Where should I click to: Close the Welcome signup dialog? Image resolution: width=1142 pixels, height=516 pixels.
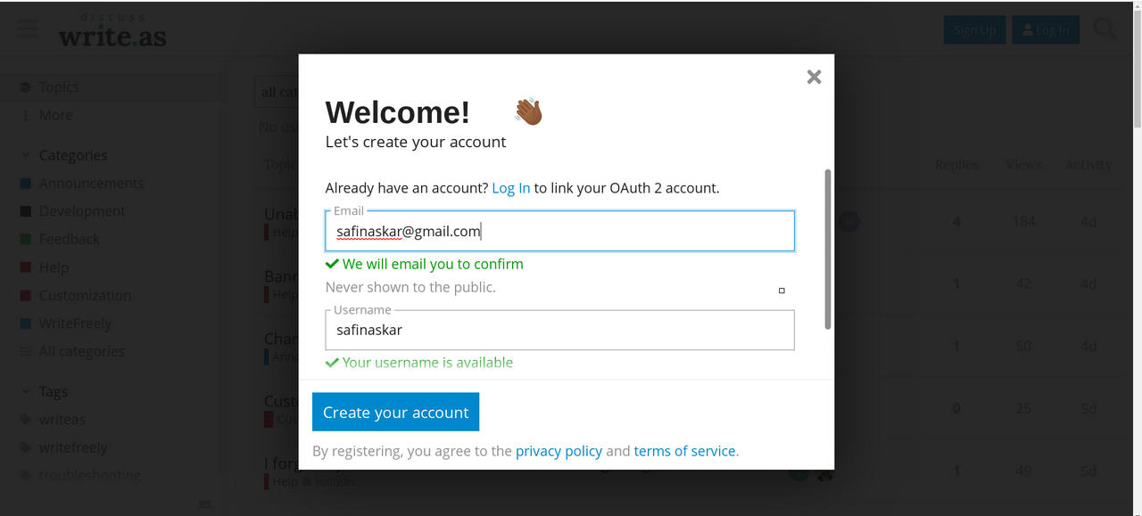click(x=814, y=77)
